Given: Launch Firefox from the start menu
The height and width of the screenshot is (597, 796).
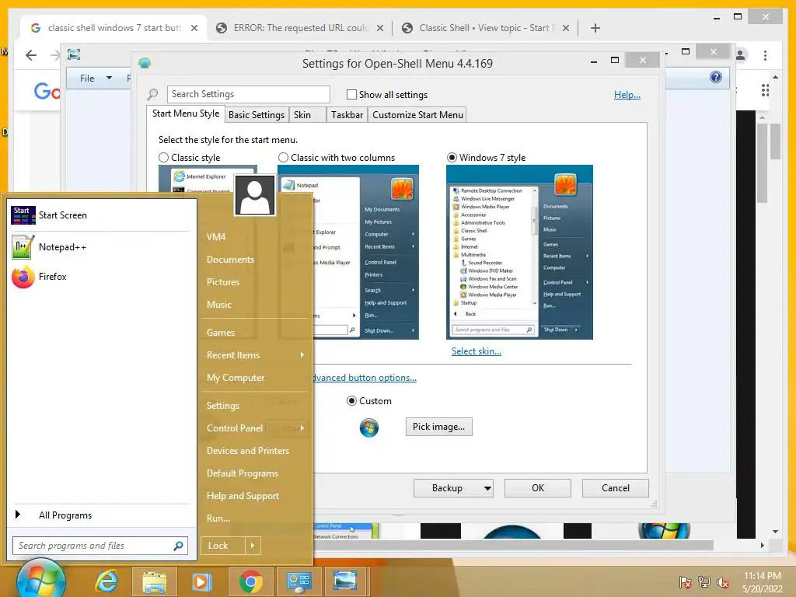Looking at the screenshot, I should 100,277.
